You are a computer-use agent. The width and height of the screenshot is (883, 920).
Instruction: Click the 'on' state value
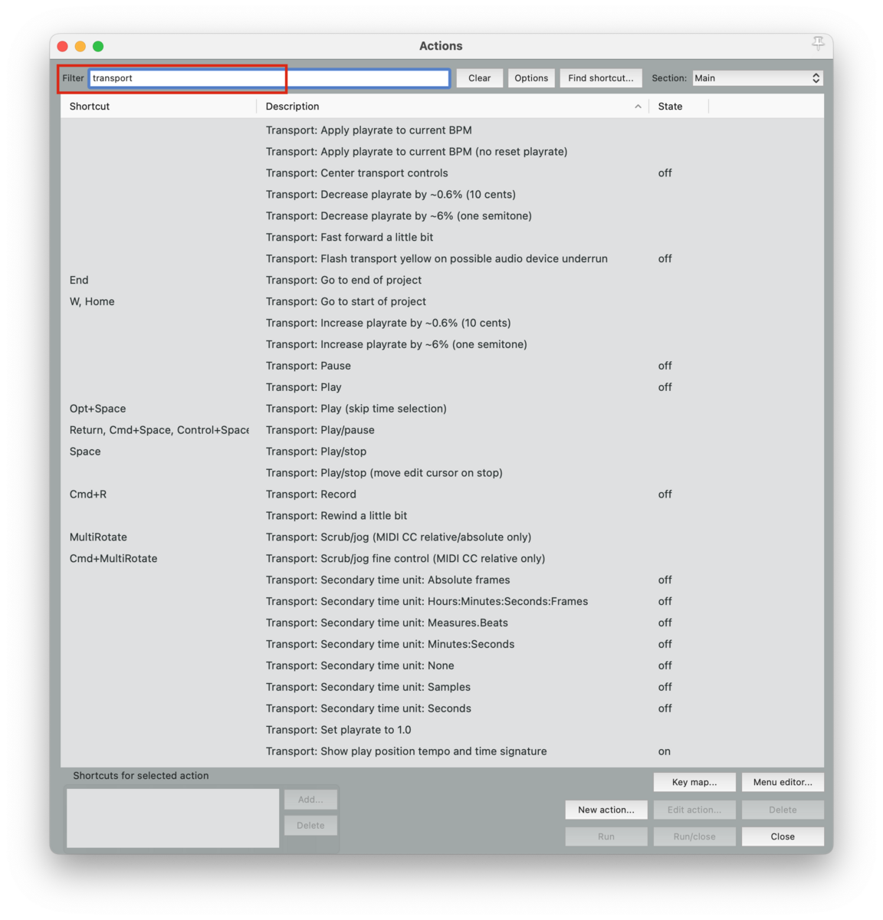[665, 753]
